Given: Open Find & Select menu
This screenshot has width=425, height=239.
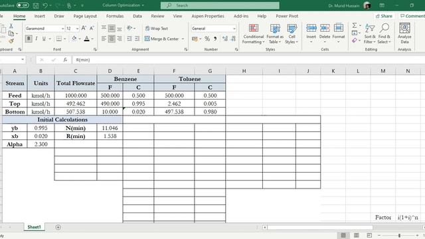Looking at the screenshot, I should tap(384, 34).
